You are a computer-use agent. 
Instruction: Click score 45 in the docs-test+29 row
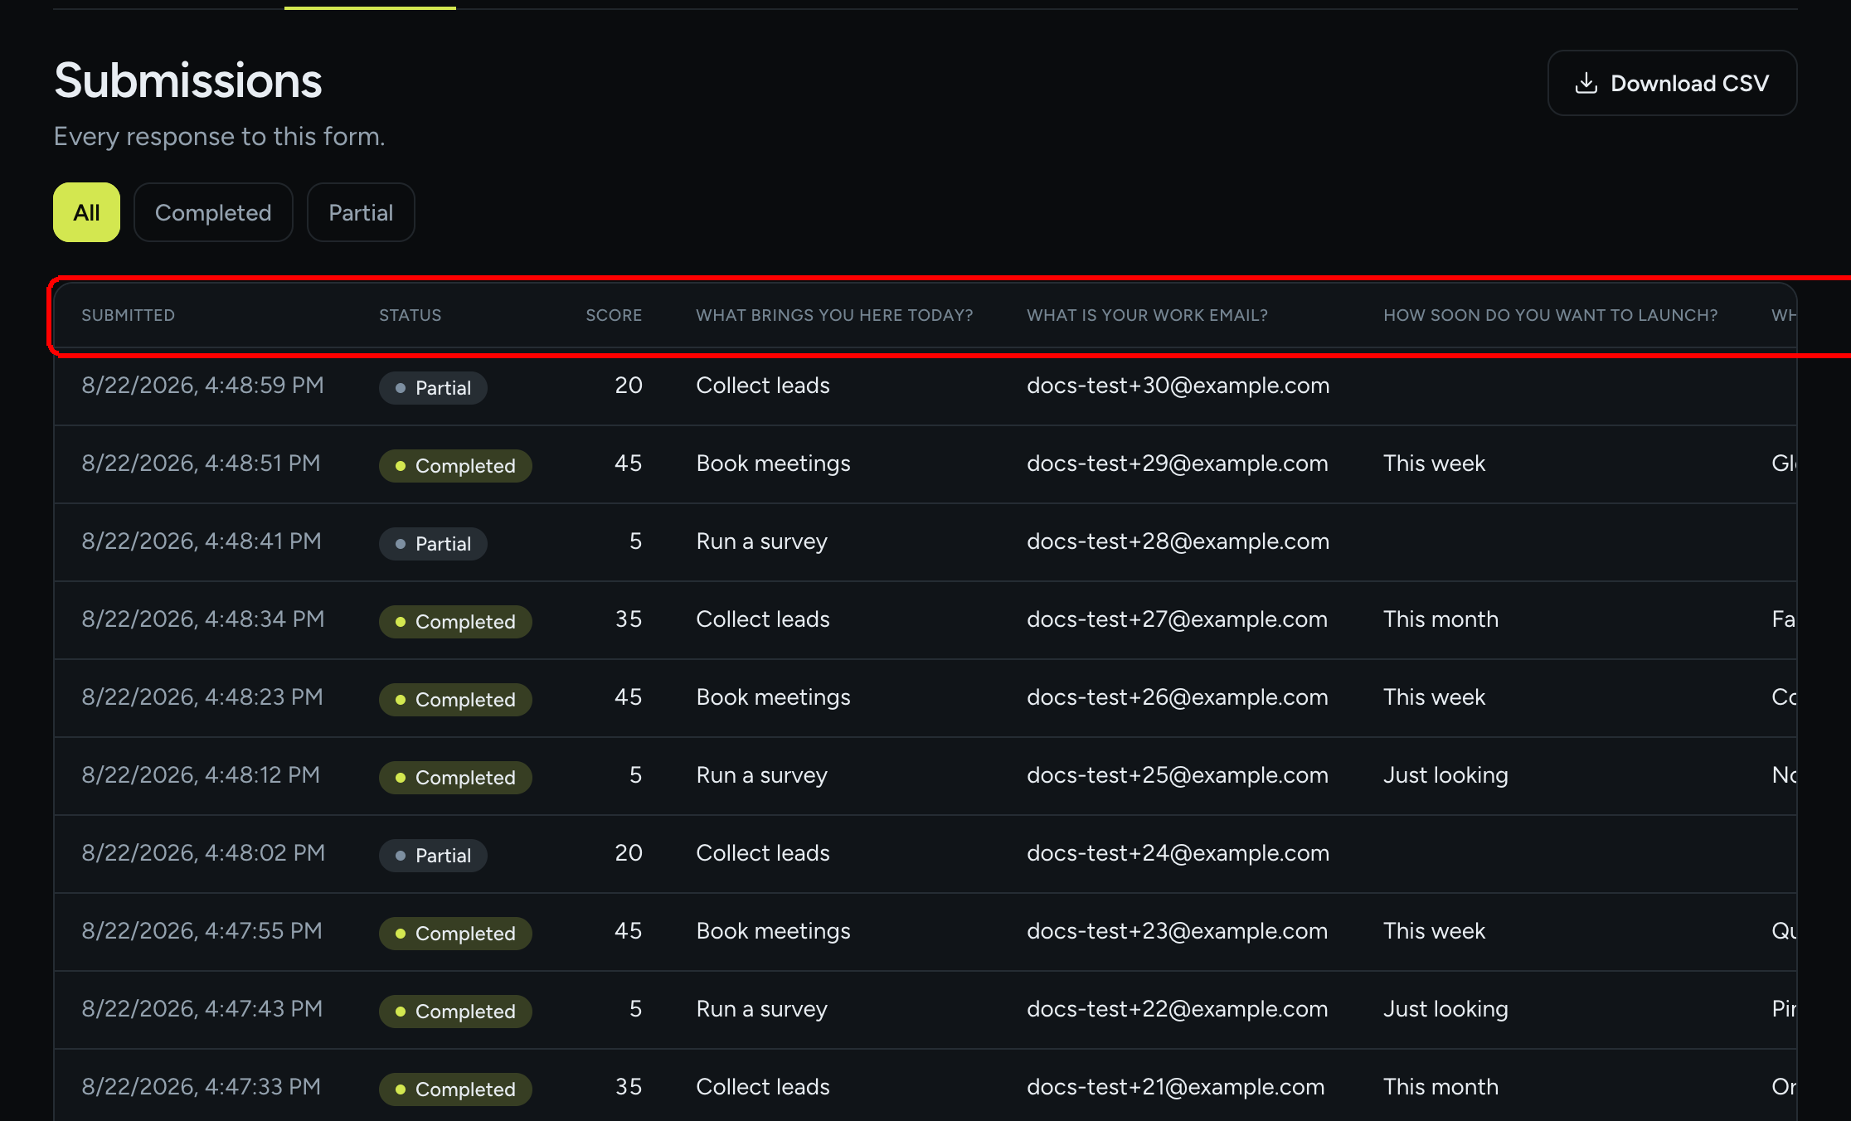[628, 463]
